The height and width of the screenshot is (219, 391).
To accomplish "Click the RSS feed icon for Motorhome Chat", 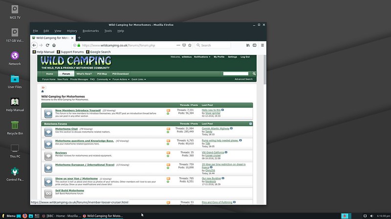I will [x=169, y=129].
